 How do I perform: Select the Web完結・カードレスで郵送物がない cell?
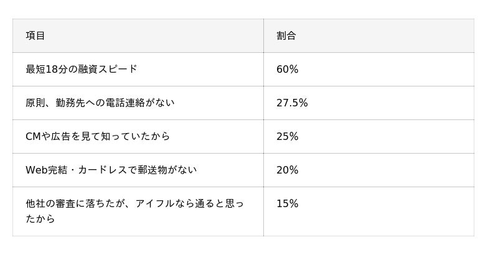[111, 170]
